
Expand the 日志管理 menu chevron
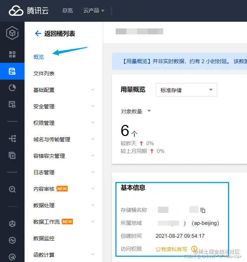(x=93, y=172)
